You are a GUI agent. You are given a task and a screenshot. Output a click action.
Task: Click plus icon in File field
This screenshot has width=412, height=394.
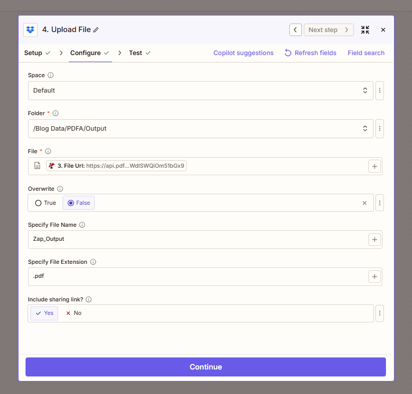coord(374,166)
